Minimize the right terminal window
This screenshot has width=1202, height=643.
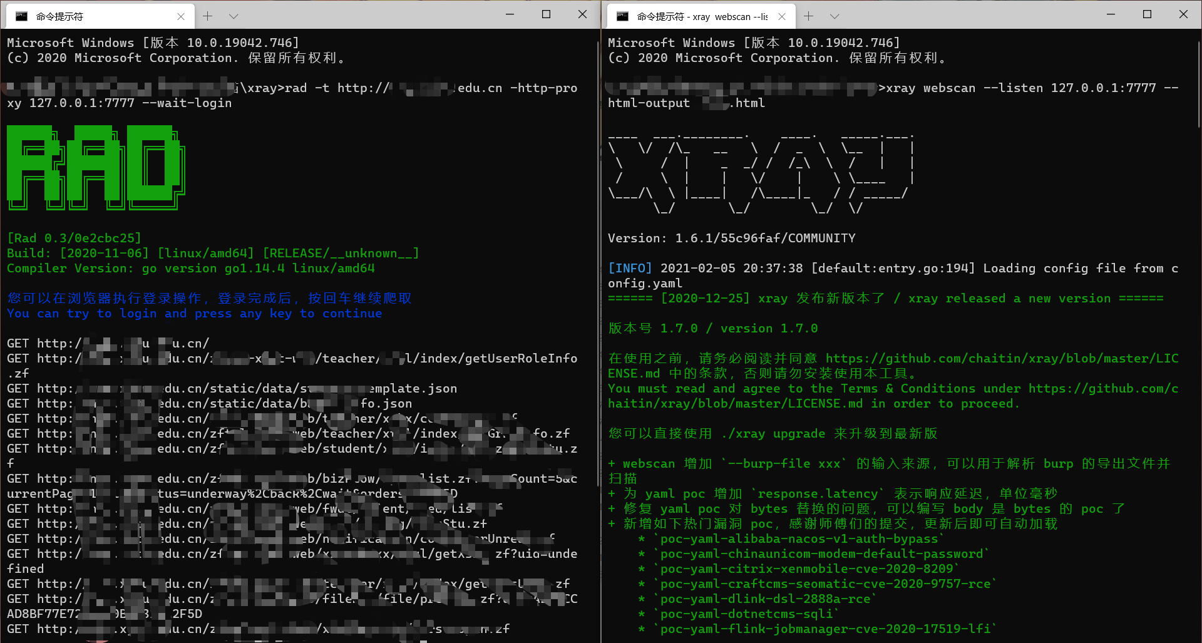1111,14
